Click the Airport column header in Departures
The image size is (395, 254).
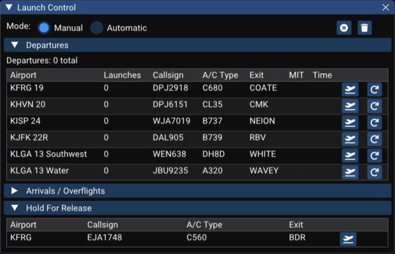(x=23, y=75)
